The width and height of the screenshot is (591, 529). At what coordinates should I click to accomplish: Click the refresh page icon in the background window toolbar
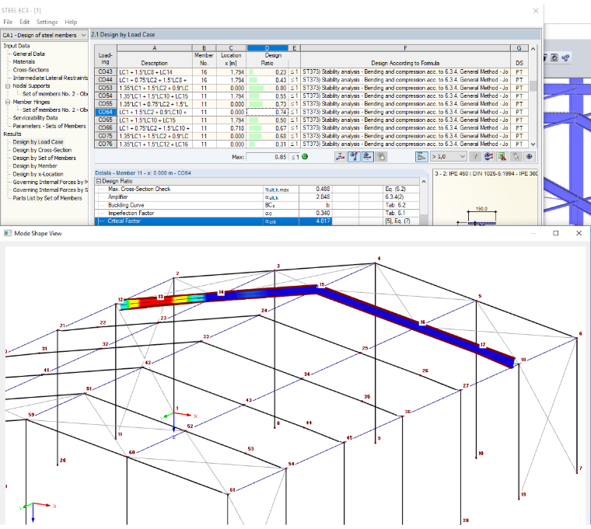[x=554, y=57]
